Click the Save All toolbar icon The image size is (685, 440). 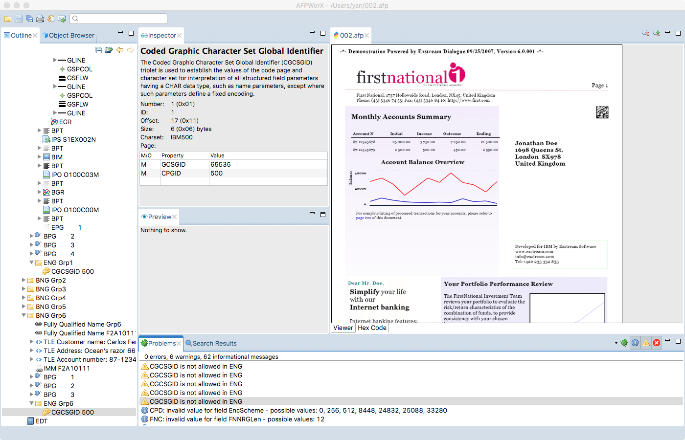29,19
